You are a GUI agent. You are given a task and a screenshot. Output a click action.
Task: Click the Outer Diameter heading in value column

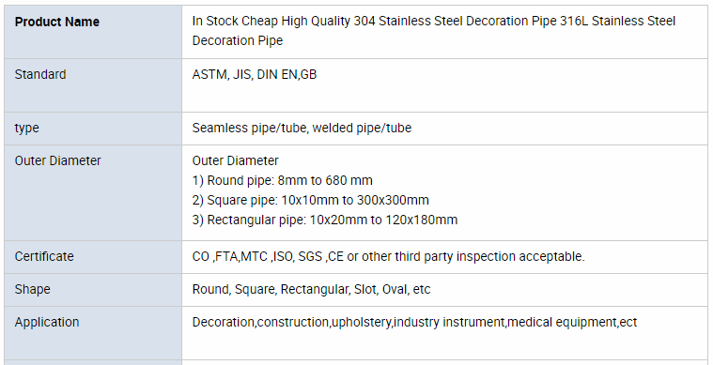tap(235, 160)
